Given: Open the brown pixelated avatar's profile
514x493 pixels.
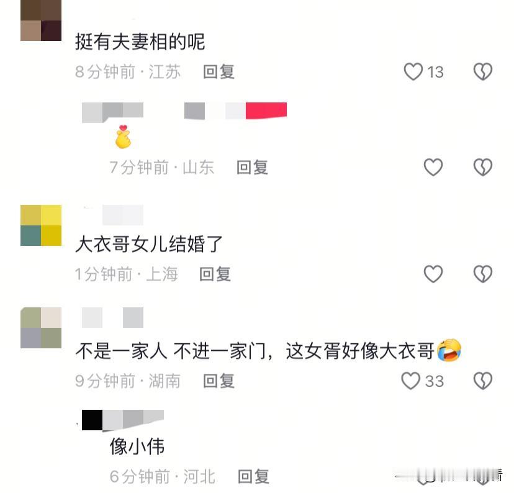Looking at the screenshot, I should click(41, 20).
